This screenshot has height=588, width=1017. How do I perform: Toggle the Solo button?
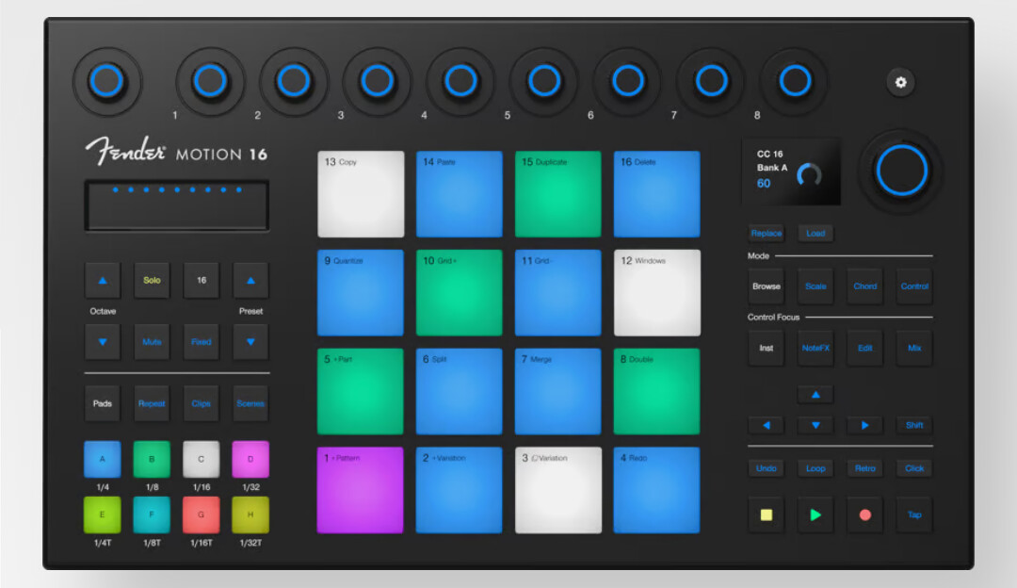152,281
